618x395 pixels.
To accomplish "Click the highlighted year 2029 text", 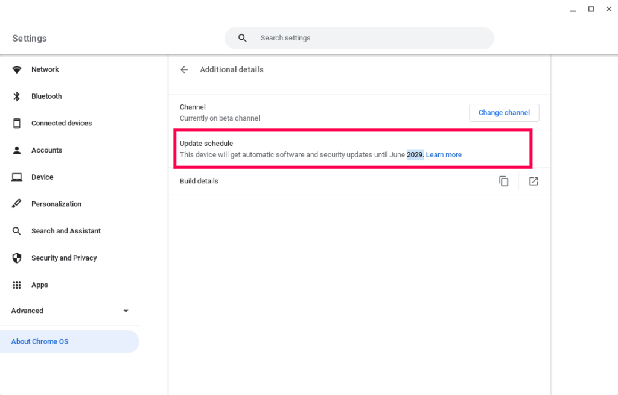I will coord(415,155).
